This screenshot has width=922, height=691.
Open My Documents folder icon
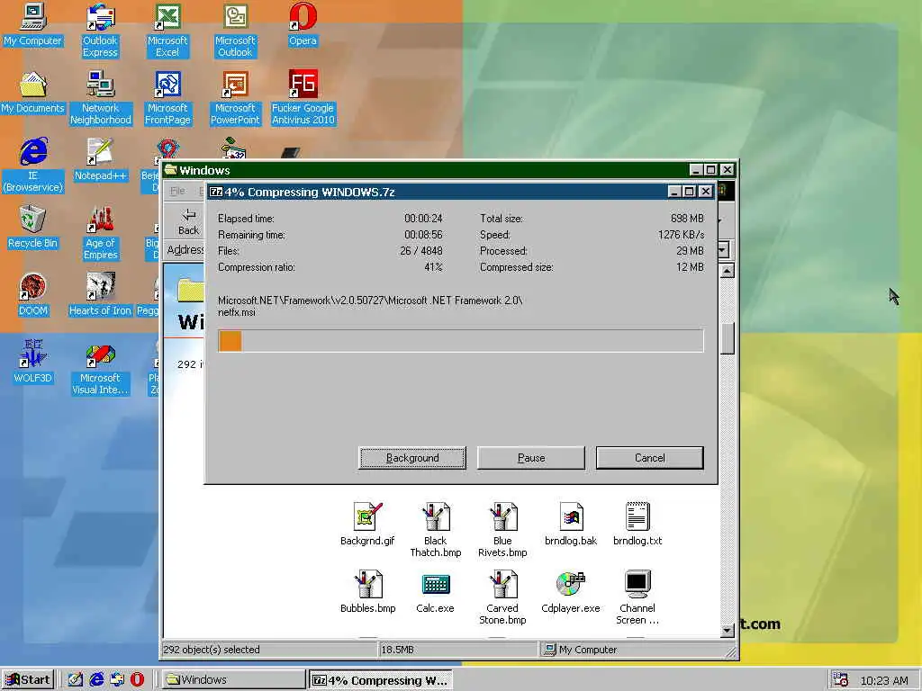(x=33, y=93)
